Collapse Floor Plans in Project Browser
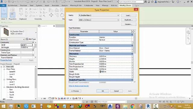 click(4, 69)
